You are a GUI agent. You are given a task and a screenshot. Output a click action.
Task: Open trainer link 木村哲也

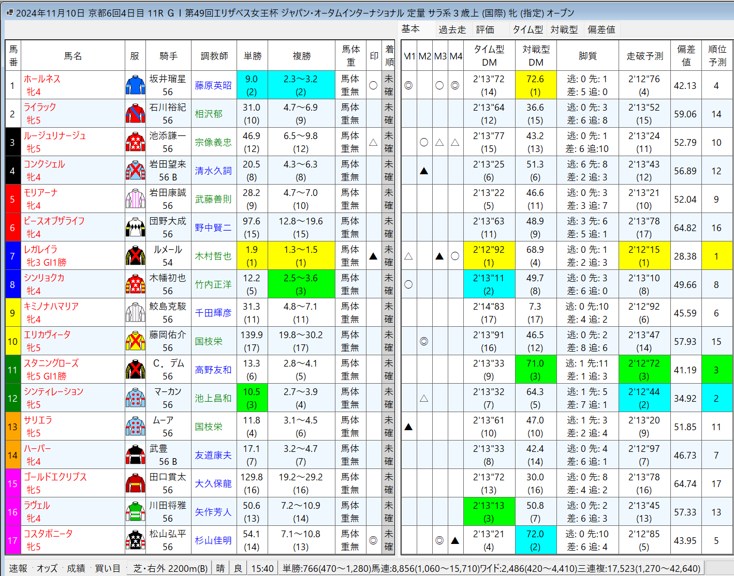pyautogui.click(x=213, y=256)
